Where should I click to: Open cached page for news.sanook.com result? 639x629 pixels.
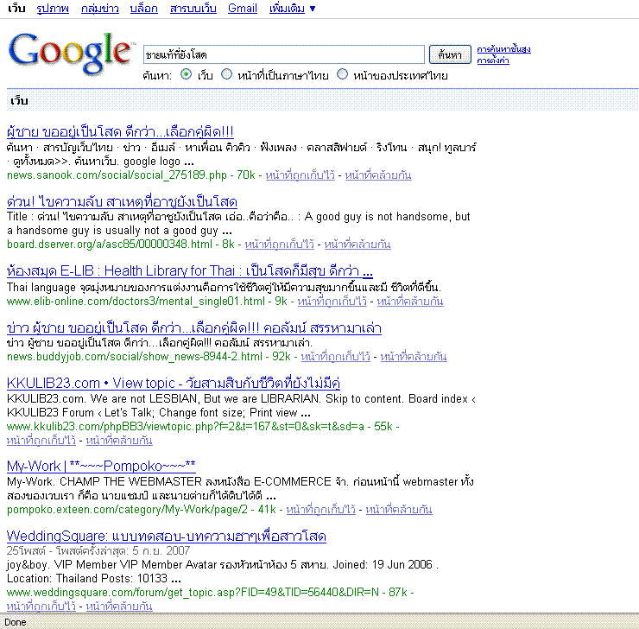click(300, 175)
